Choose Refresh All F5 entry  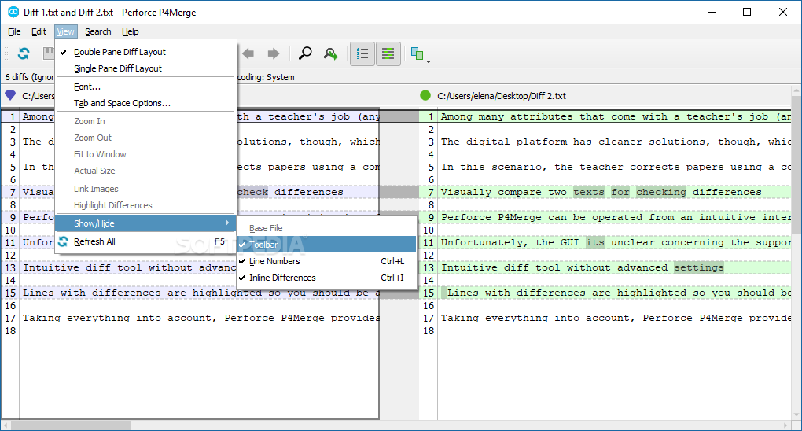(145, 241)
